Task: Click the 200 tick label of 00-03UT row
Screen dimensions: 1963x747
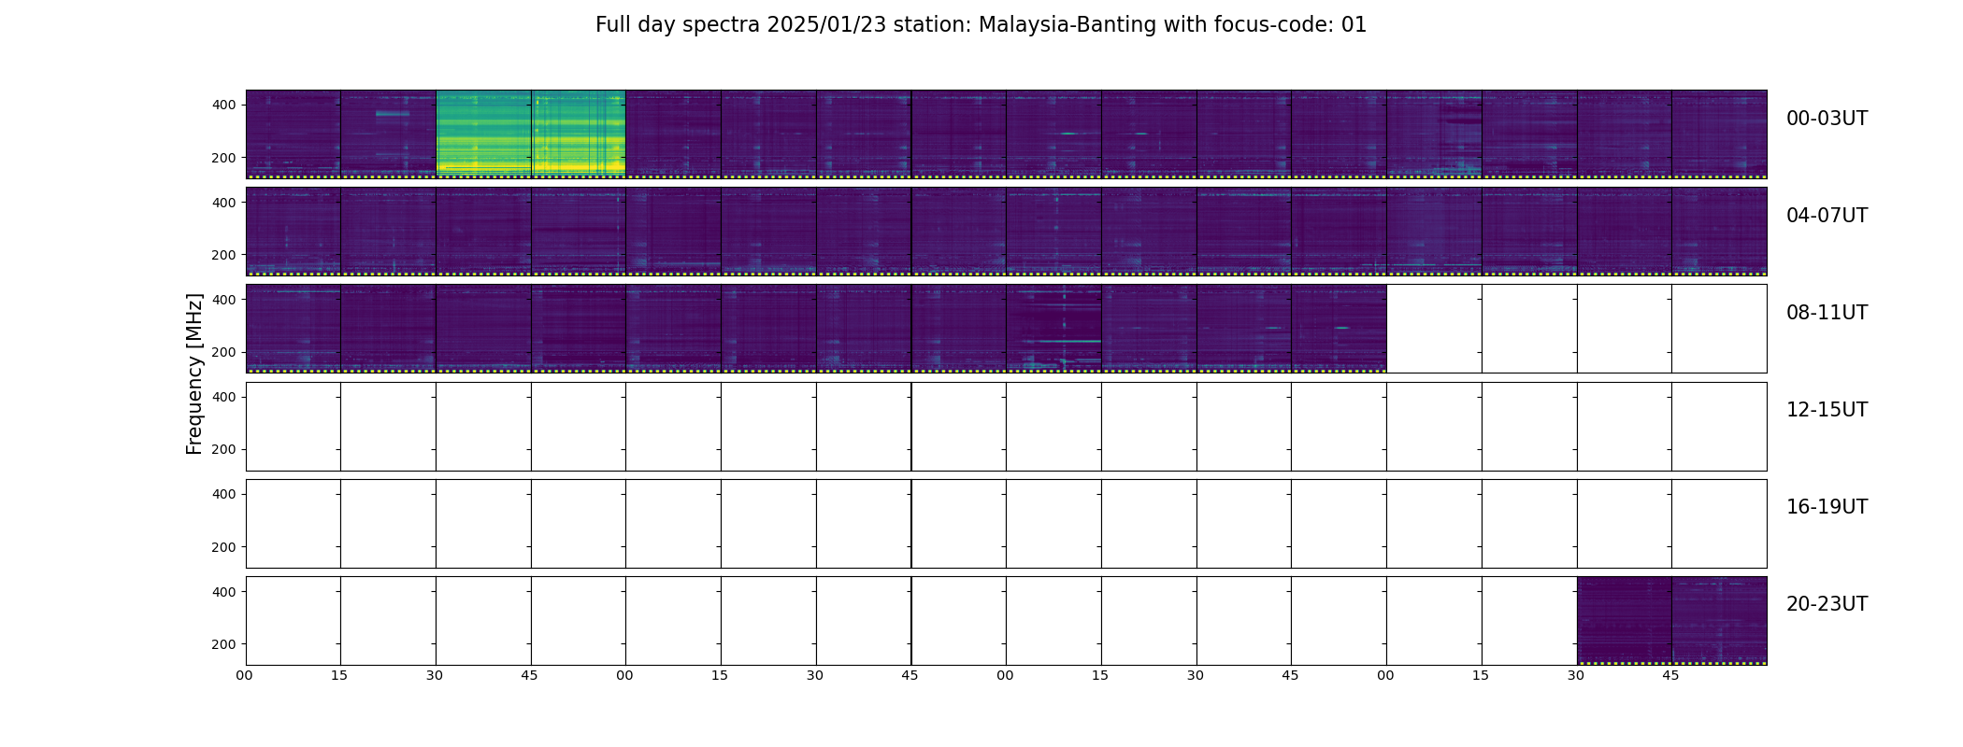Action: click(224, 158)
